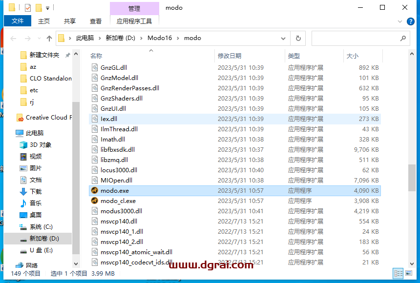Navigate to 新加卷 (D:) in the breadcrumb

(120, 38)
